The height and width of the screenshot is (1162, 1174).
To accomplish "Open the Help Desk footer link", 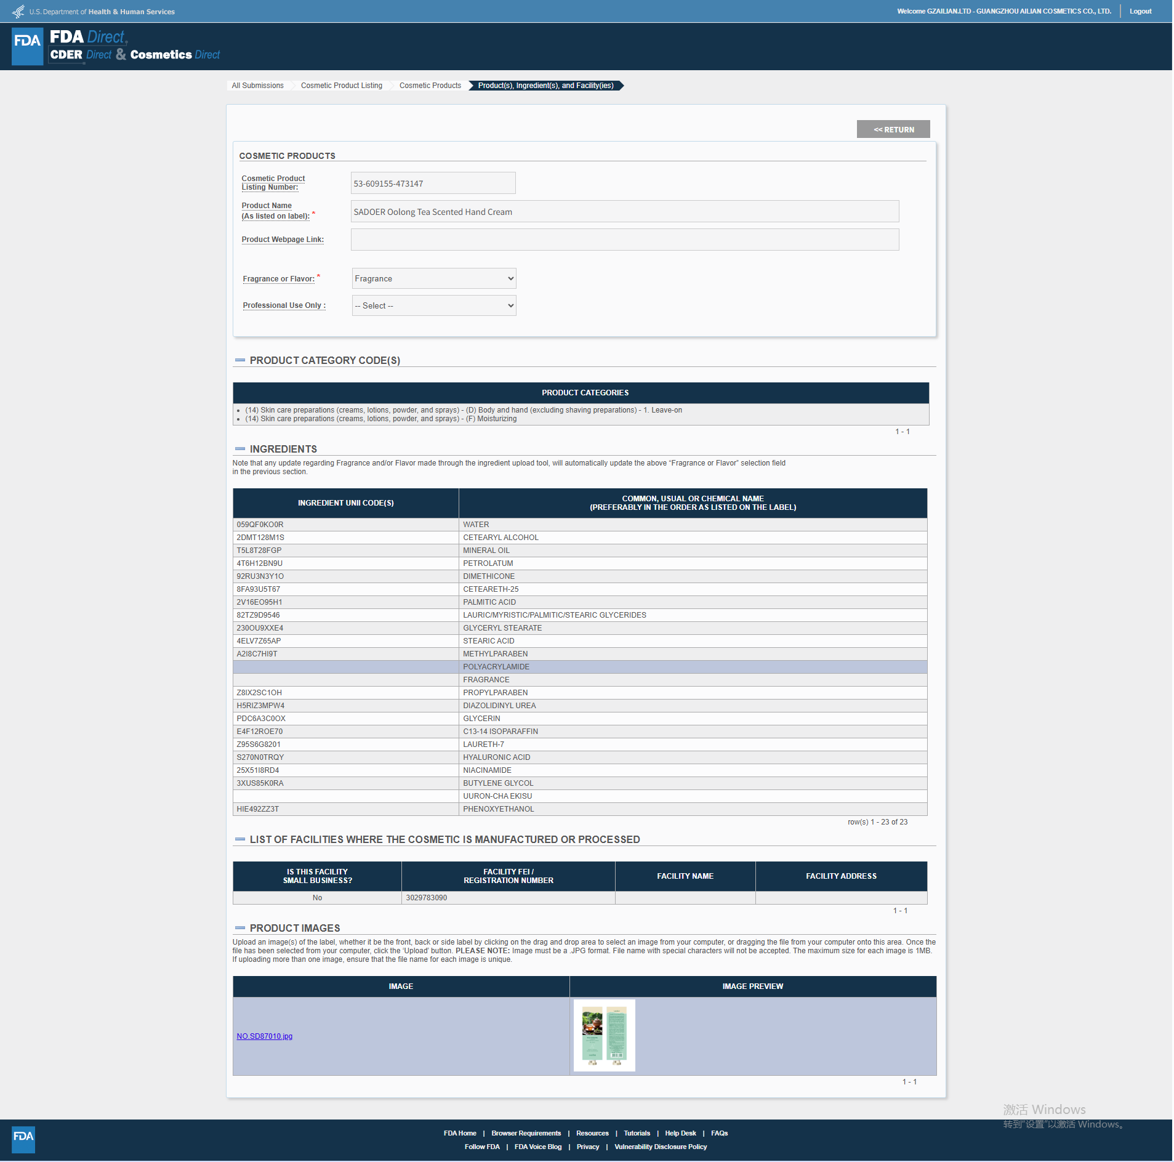I will coord(680,1133).
